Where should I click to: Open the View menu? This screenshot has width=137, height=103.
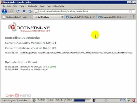click(15, 6)
